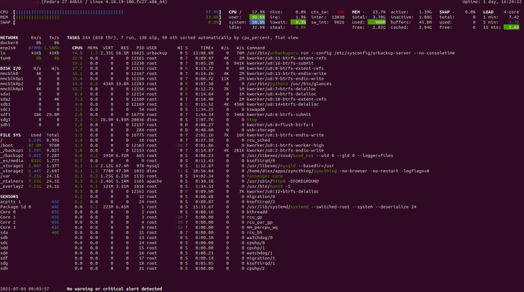Click the SENSORS section heading
Image resolution: width=524 pixels, height=292 pixels.
point(9,196)
